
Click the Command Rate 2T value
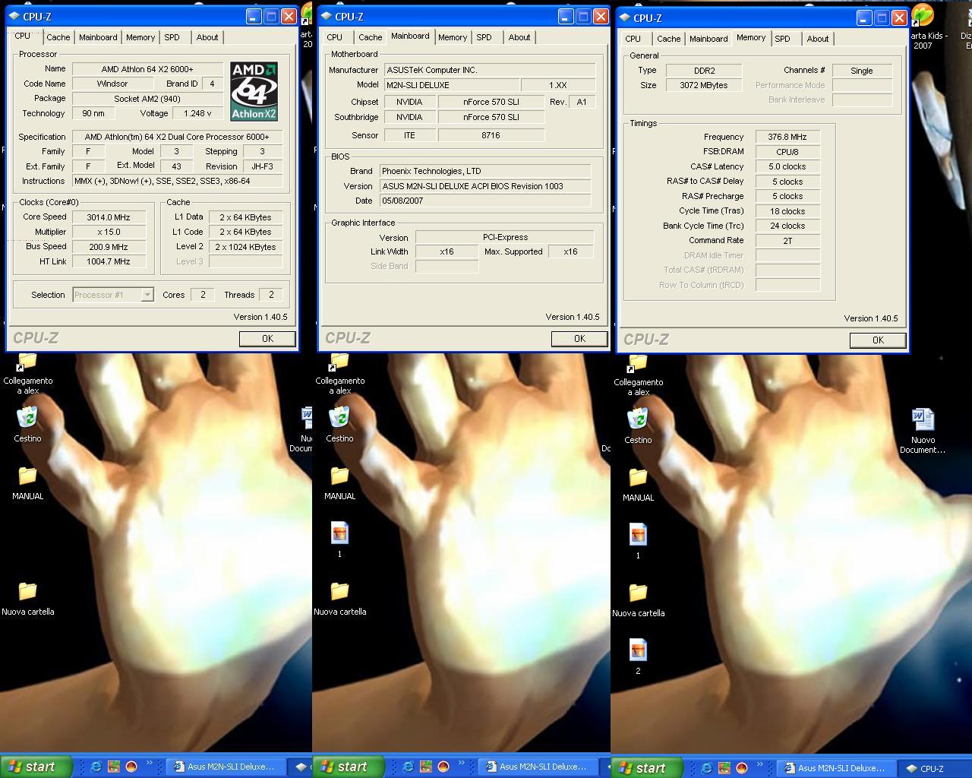(x=787, y=240)
